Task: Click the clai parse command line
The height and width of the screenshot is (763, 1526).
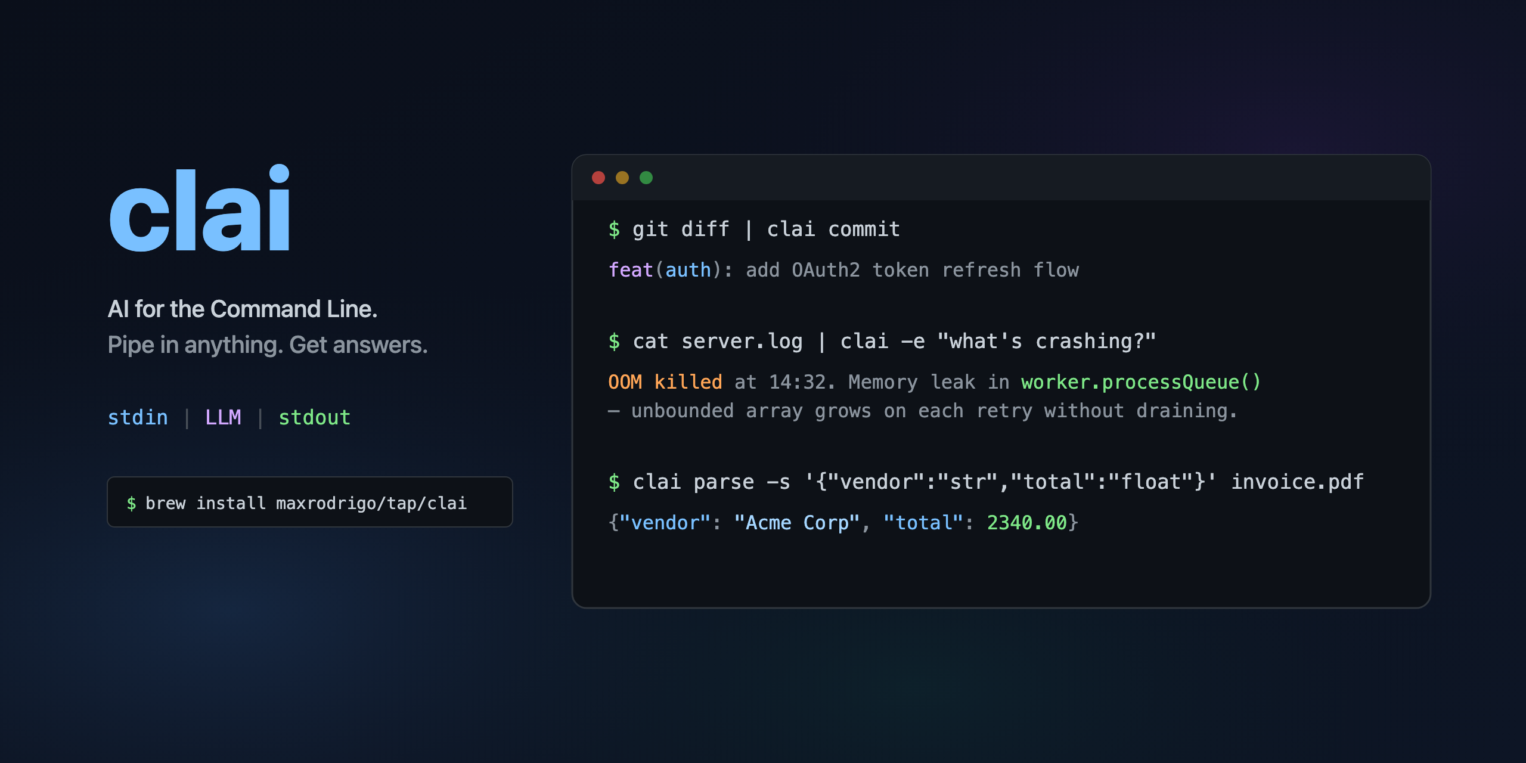Action: click(986, 482)
